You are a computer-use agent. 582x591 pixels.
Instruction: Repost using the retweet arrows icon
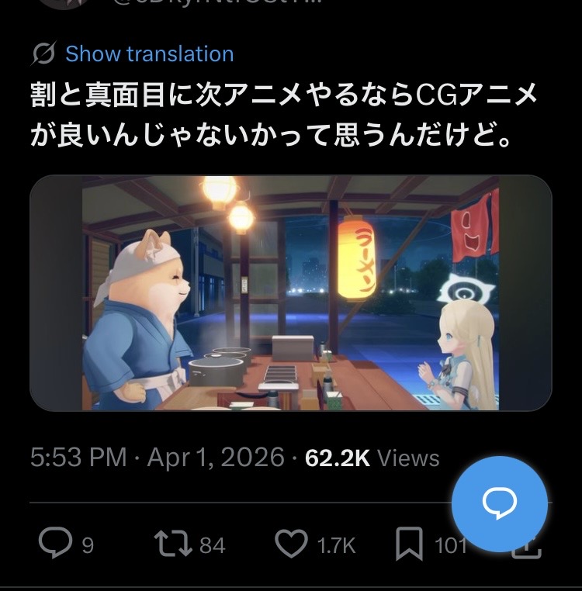(x=174, y=543)
